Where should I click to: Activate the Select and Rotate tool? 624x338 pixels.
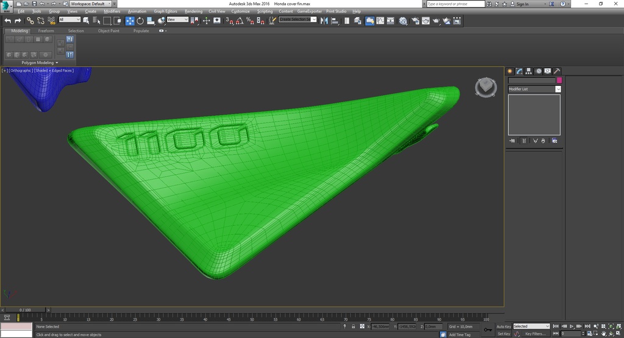tap(140, 21)
